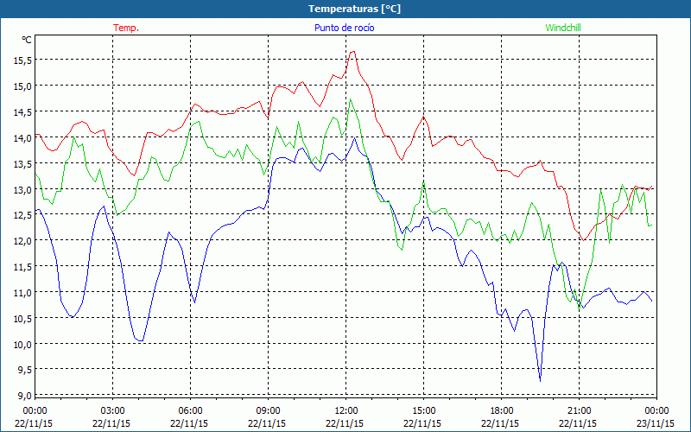The width and height of the screenshot is (691, 432).
Task: Click the 09:00 time axis label
Action: [x=268, y=411]
